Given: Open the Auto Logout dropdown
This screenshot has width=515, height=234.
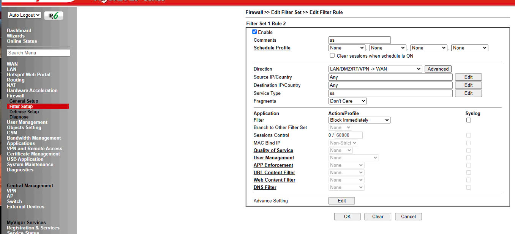Looking at the screenshot, I should coord(24,15).
